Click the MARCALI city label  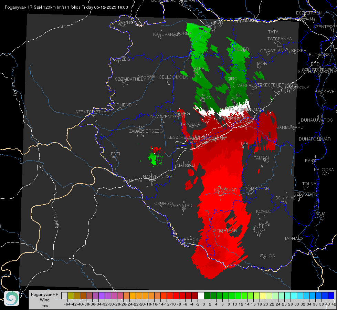[186, 165]
